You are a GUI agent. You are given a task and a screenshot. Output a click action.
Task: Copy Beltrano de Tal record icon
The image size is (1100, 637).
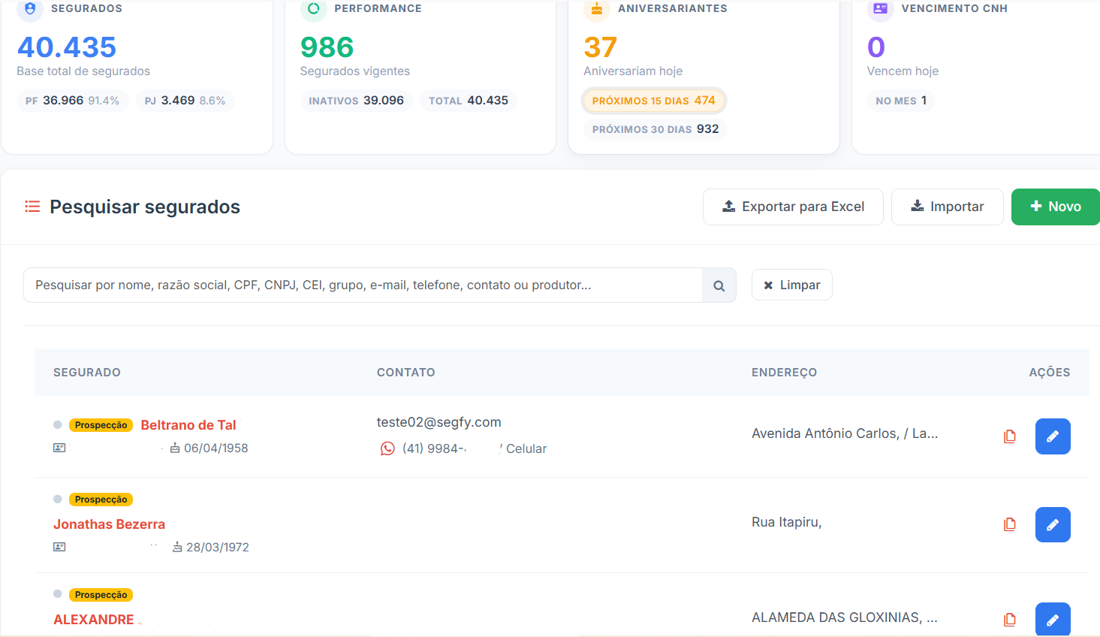click(1009, 436)
